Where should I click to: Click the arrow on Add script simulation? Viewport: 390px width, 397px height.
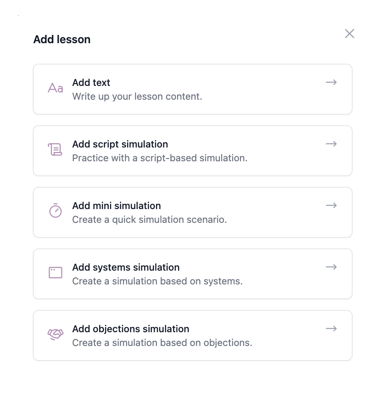tap(331, 144)
